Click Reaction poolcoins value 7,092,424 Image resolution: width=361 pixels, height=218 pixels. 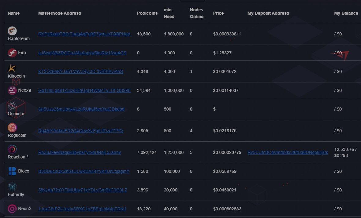click(147, 152)
